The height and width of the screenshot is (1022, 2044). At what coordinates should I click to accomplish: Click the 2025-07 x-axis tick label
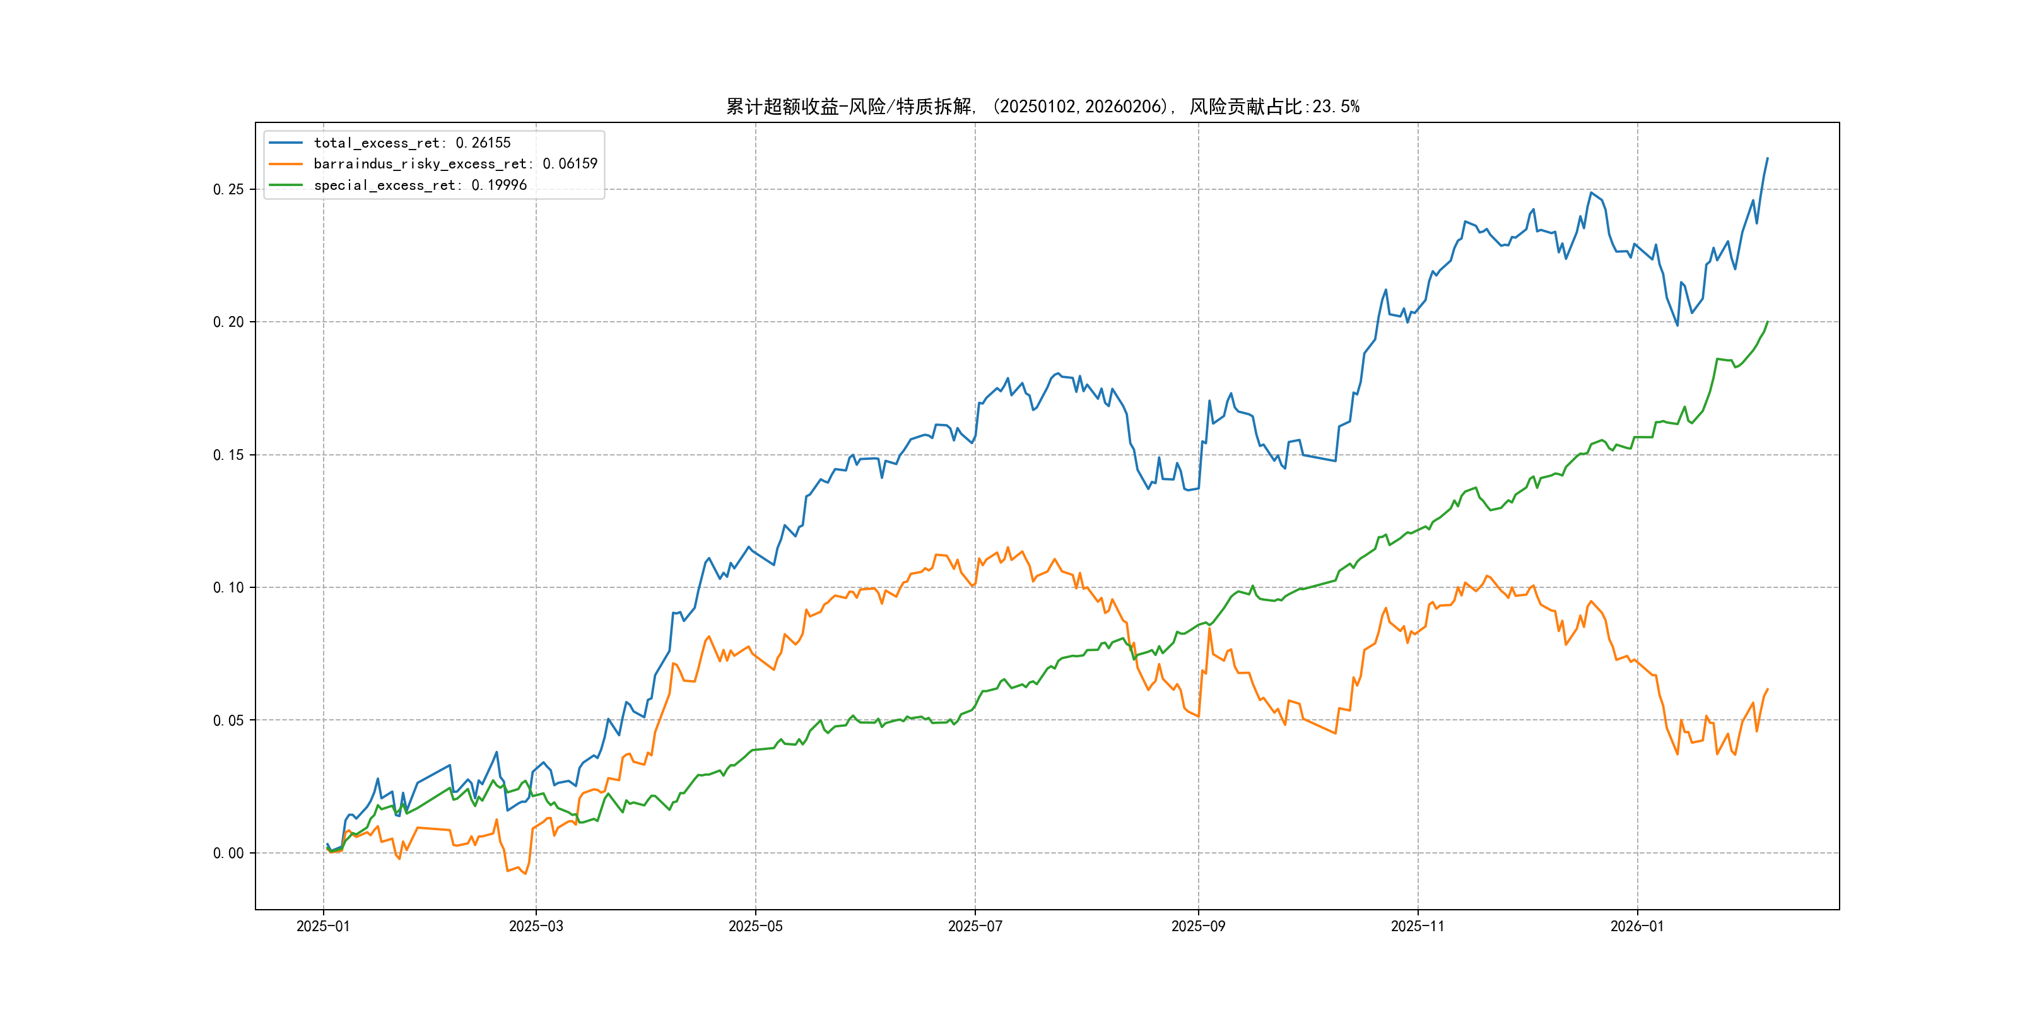975,927
